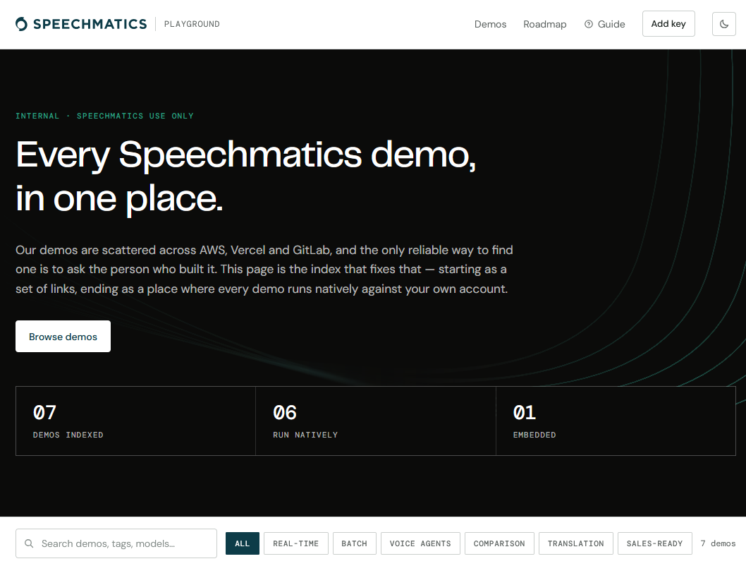Viewport: 746px width, 566px height.
Task: Open the Demos nav link
Action: (x=490, y=24)
